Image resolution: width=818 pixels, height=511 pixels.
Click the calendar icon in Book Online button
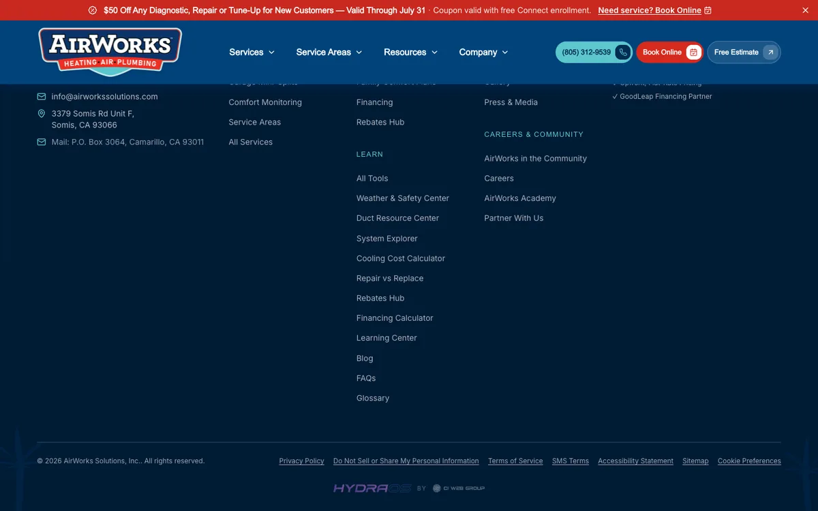(x=693, y=52)
